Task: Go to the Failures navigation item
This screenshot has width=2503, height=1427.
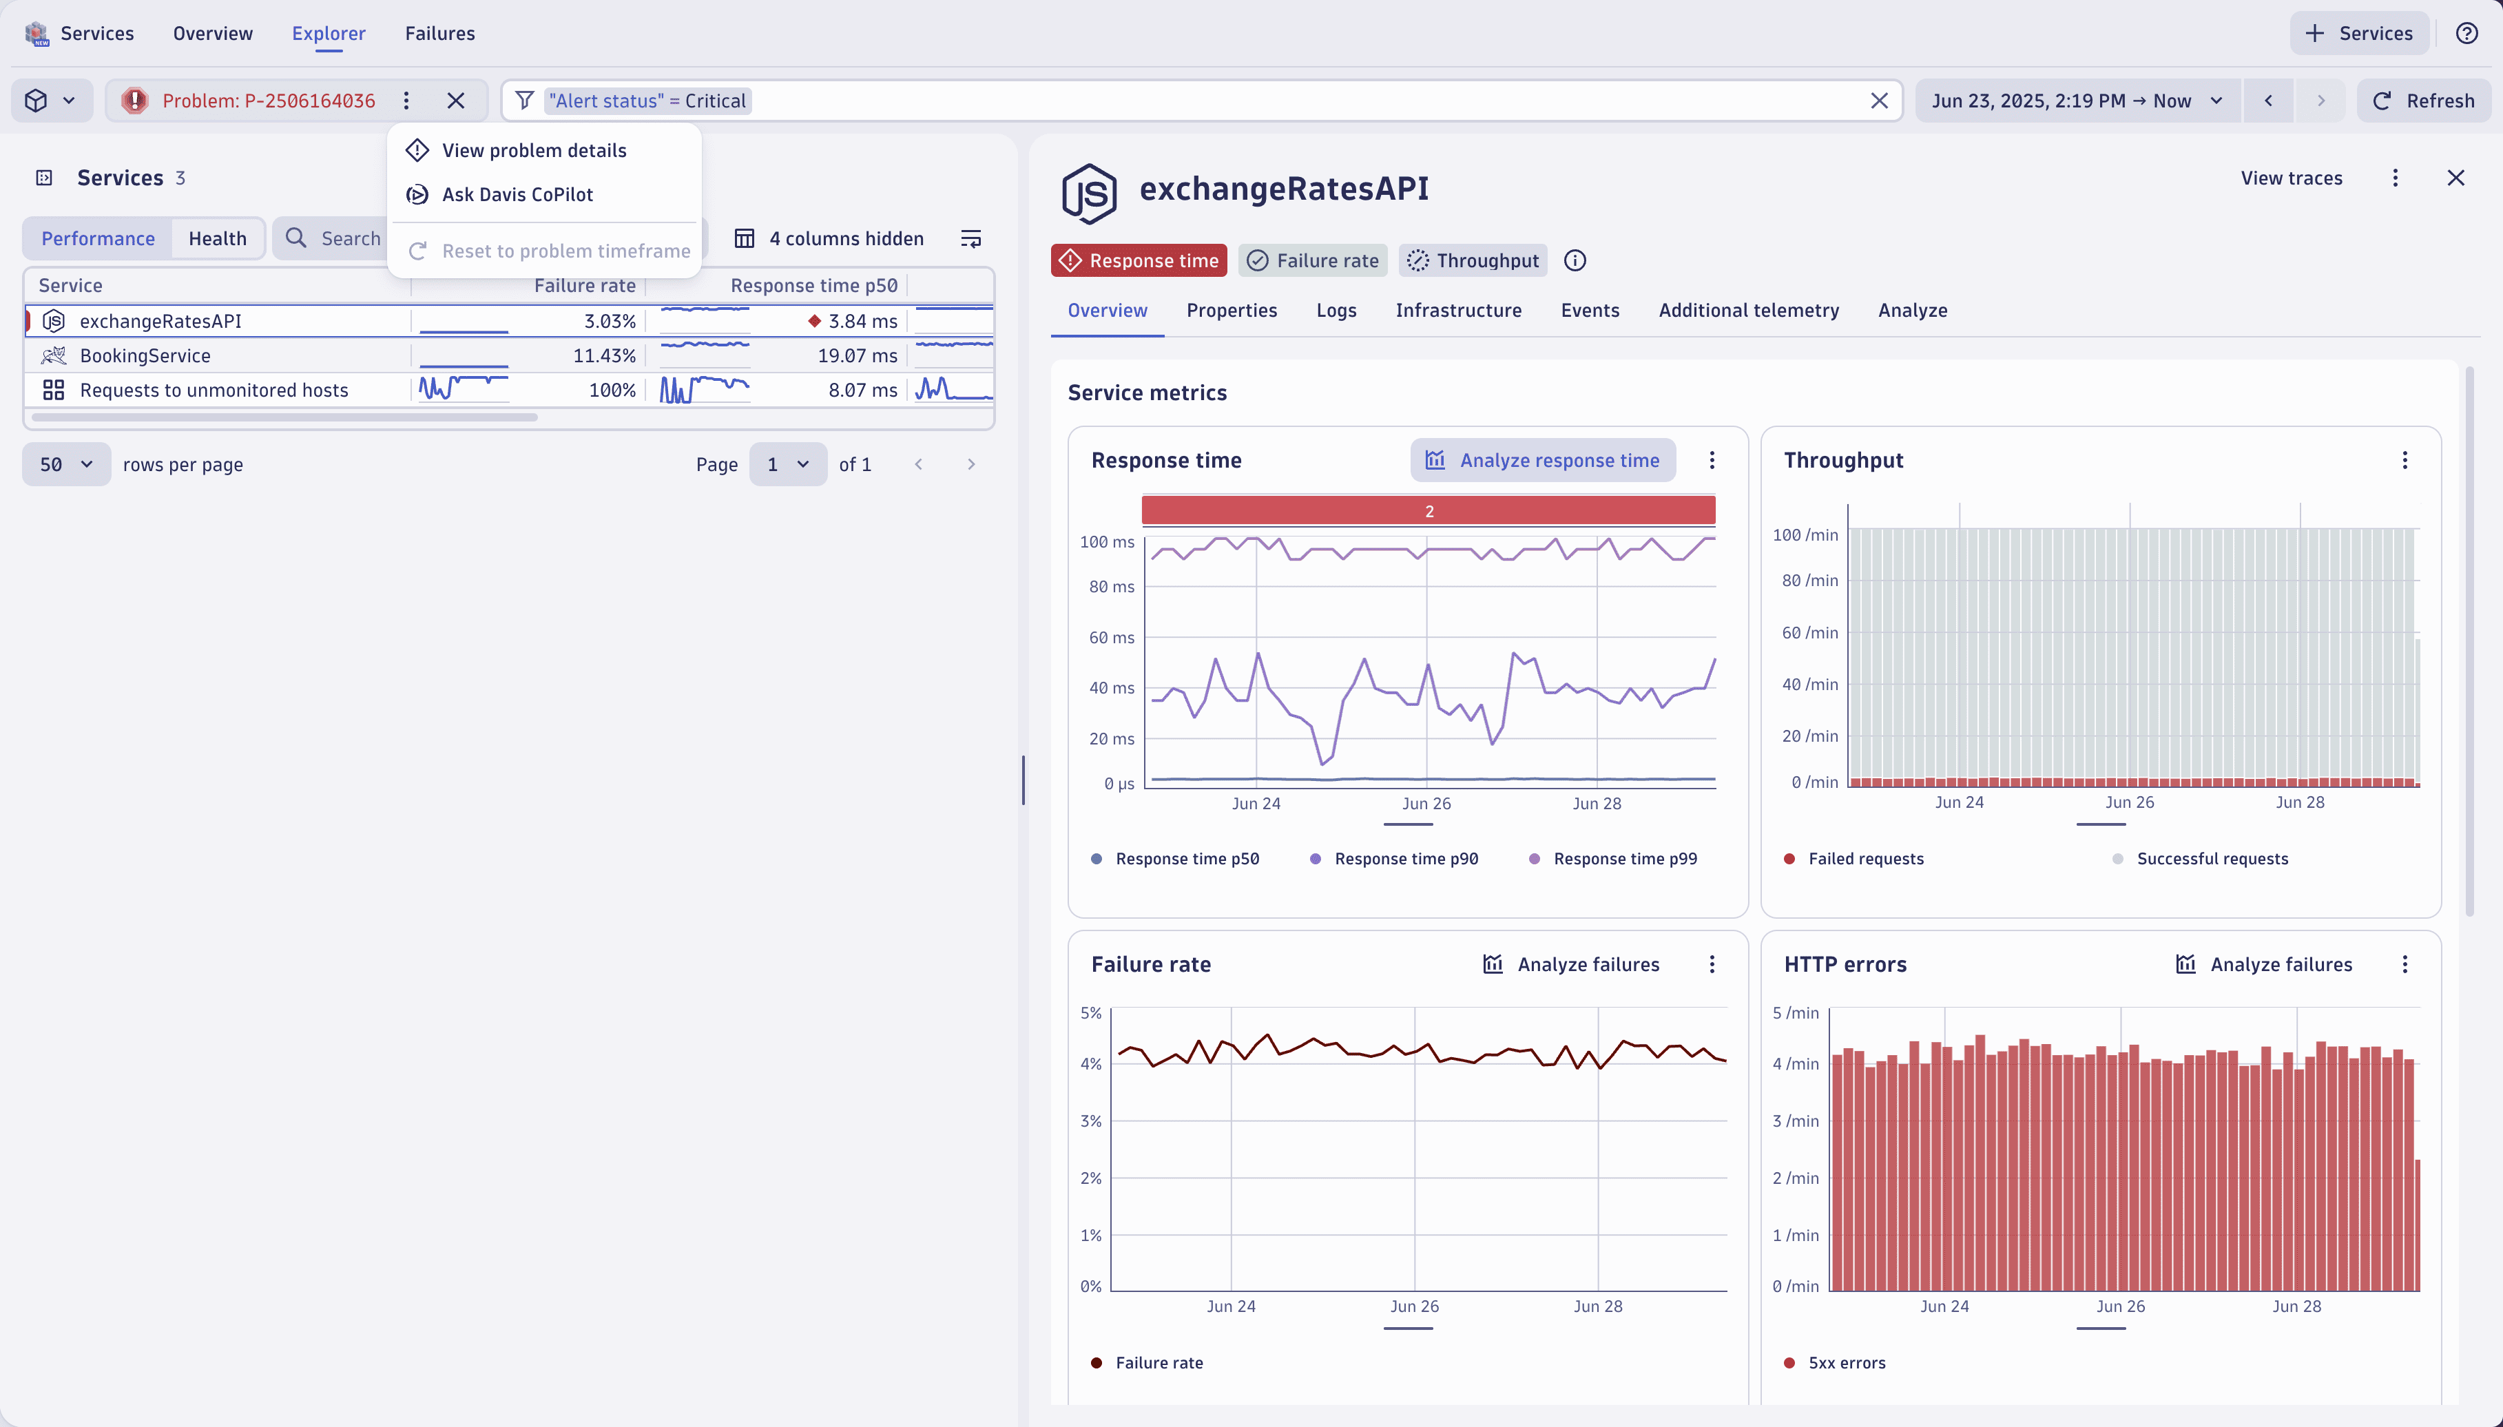Action: pos(440,33)
